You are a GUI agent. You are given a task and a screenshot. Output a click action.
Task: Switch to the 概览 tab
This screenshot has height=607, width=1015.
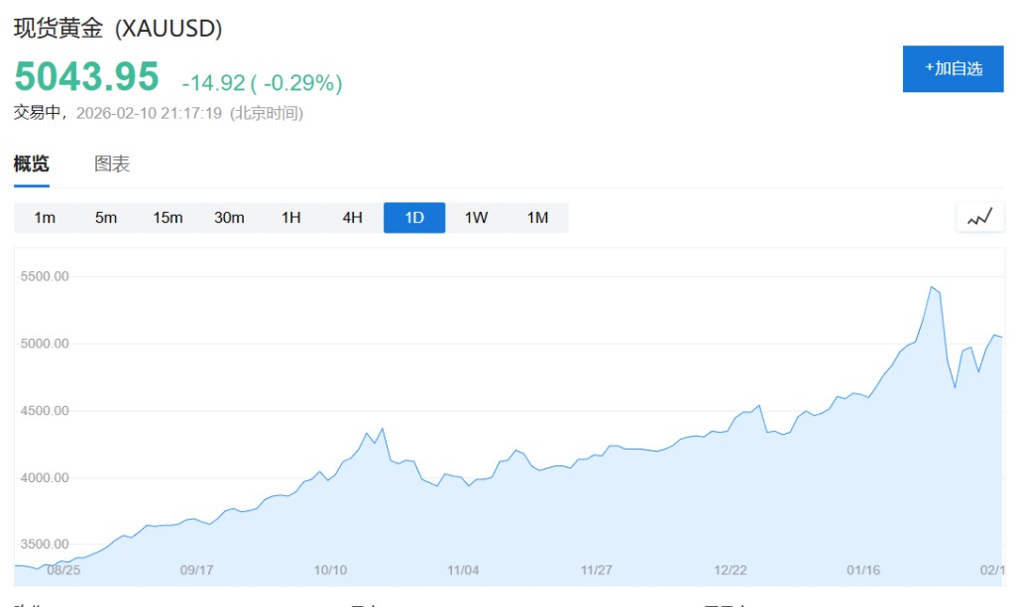click(x=32, y=164)
